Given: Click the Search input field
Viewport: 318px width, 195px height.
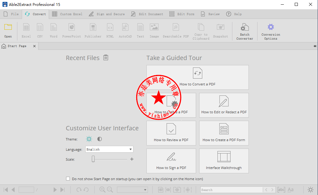Looking at the screenshot, I should 231,190.
